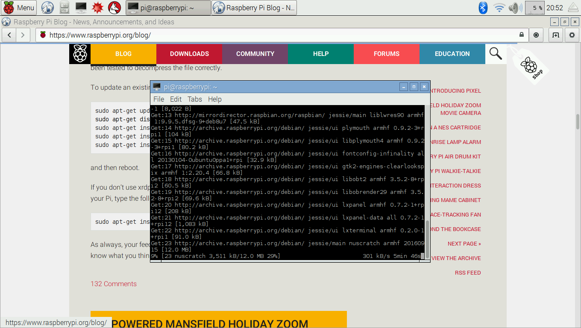
Task: Open the EDUCATION navigation tab
Action: (x=452, y=54)
